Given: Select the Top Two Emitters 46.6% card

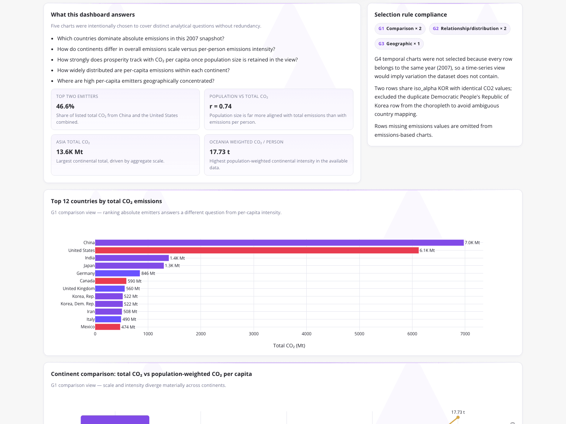Looking at the screenshot, I should tap(125, 109).
